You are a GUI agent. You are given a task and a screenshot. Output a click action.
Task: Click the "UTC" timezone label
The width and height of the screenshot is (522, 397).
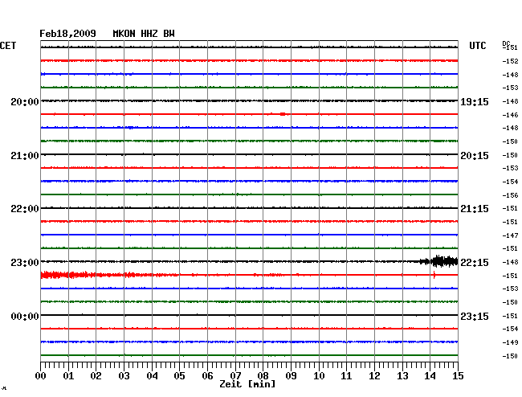[477, 46]
